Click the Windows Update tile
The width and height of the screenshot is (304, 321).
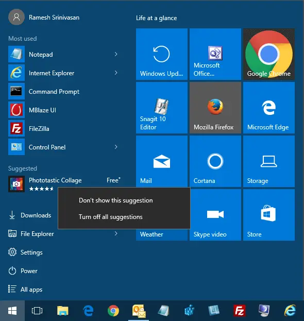tap(162, 54)
